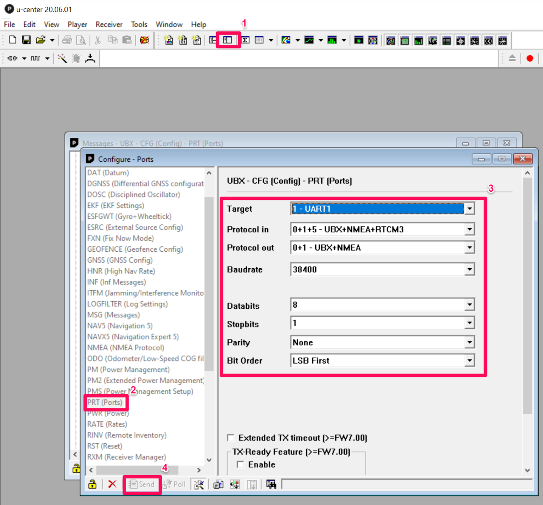This screenshot has width=543, height=505.
Task: Click the Cut scissors icon
Action: [x=98, y=40]
